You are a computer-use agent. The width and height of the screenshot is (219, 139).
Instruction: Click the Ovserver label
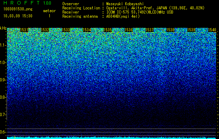[71, 4]
